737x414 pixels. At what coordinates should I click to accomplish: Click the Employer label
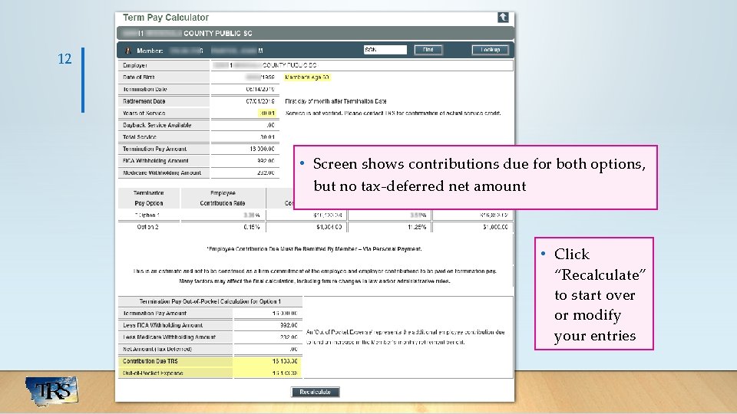(x=135, y=66)
